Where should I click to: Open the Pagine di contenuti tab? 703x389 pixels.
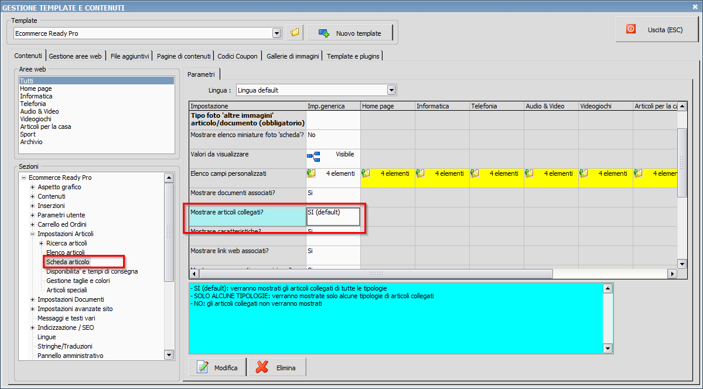coord(184,56)
